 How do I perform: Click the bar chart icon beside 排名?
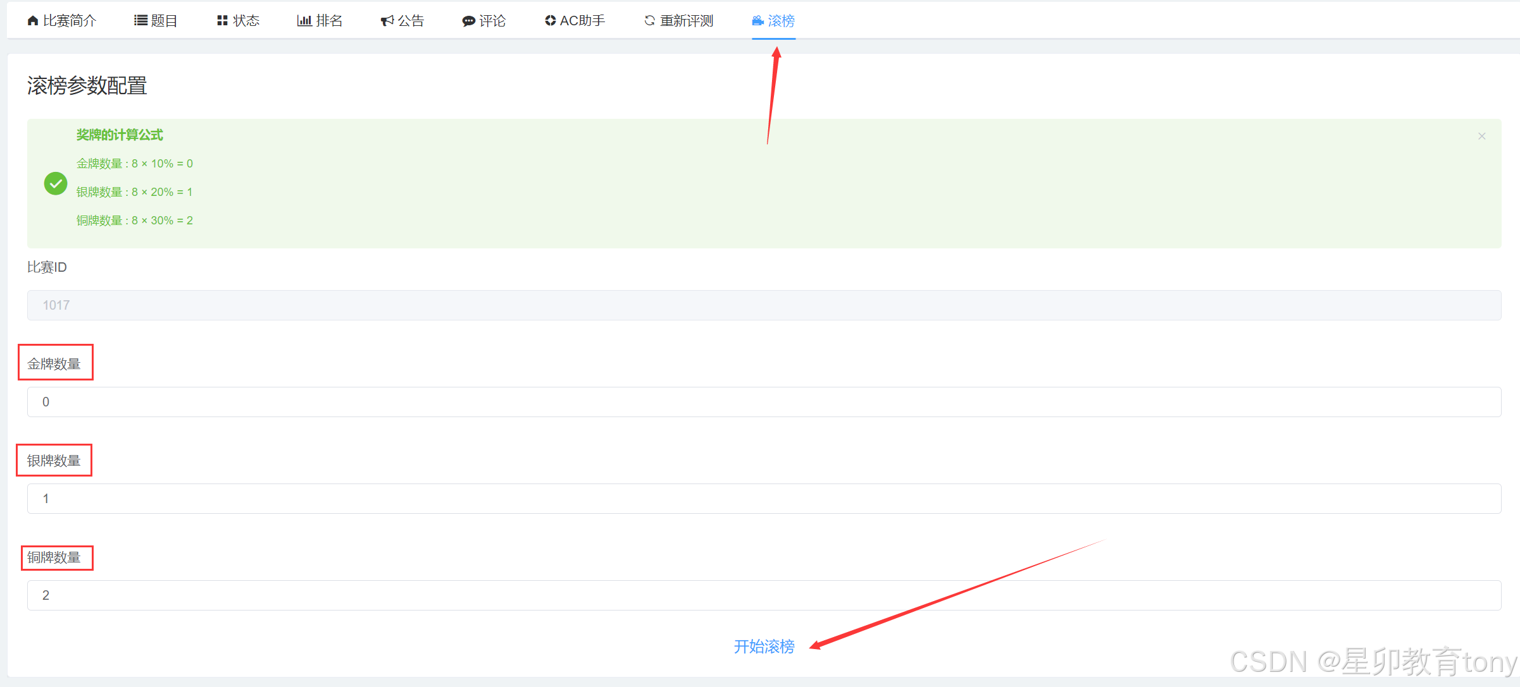(x=304, y=21)
